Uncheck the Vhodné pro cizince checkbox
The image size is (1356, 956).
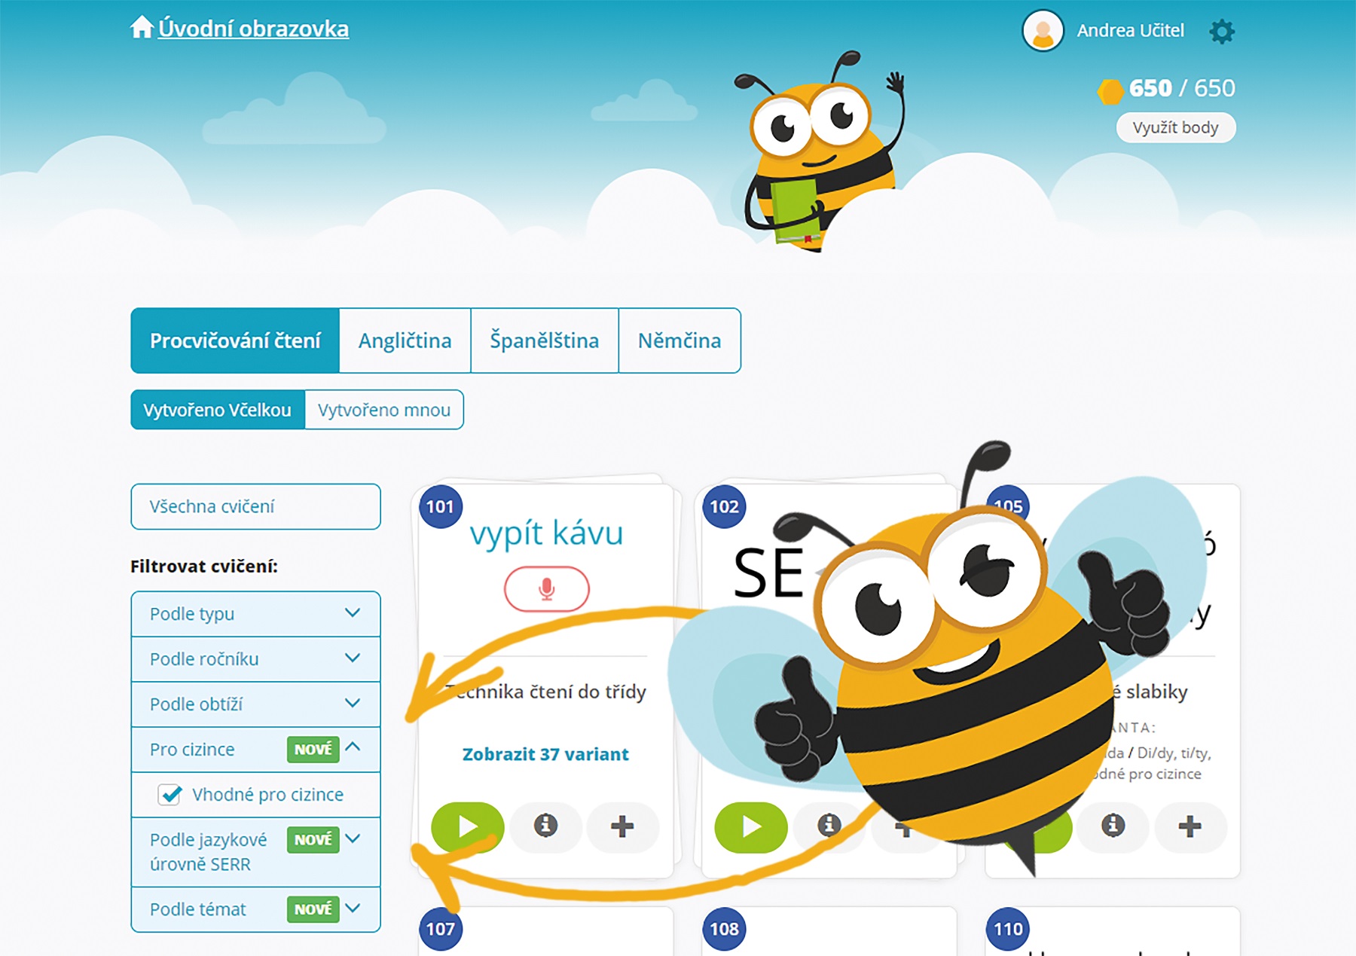(169, 795)
